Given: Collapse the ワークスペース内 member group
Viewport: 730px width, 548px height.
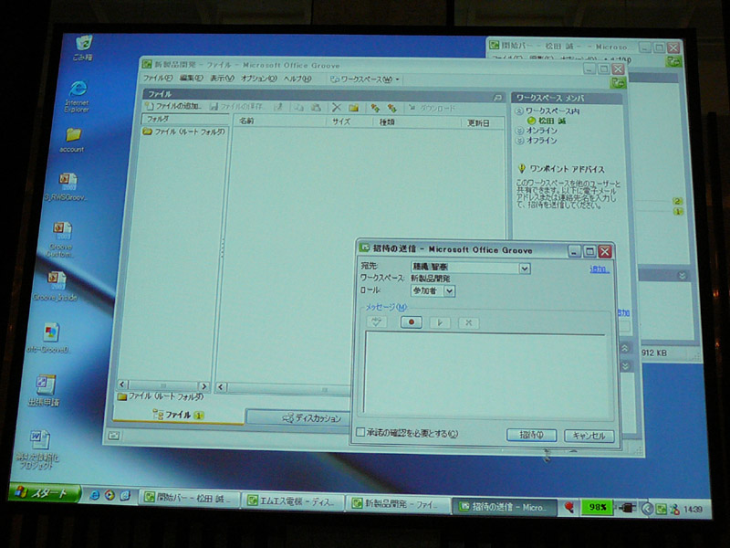Looking at the screenshot, I should 518,111.
